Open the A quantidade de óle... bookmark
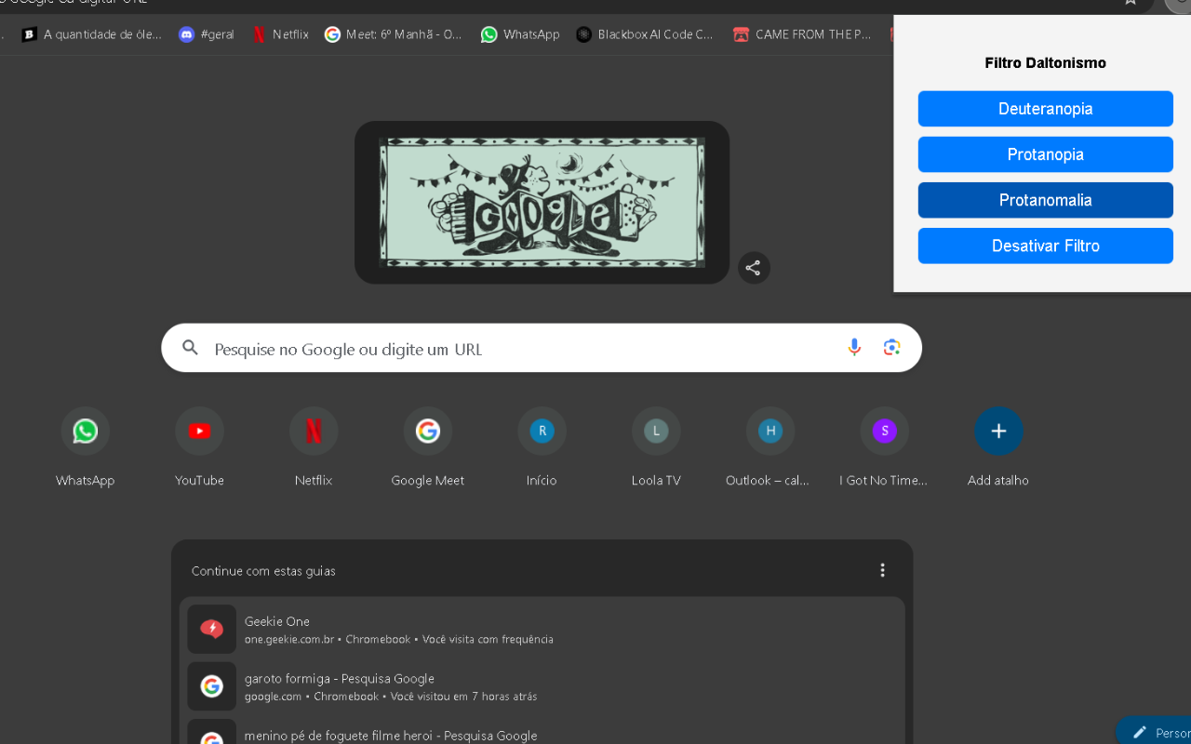Image resolution: width=1191 pixels, height=744 pixels. [91, 34]
